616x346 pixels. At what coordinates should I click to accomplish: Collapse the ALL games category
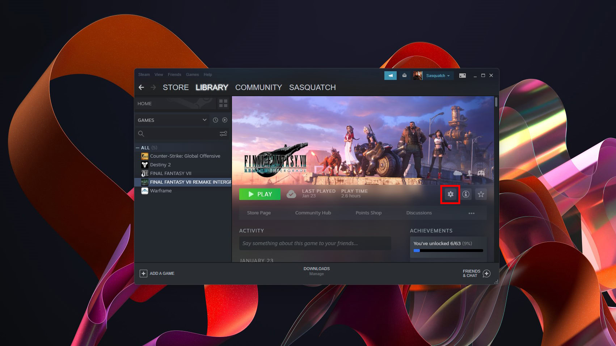pyautogui.click(x=138, y=148)
